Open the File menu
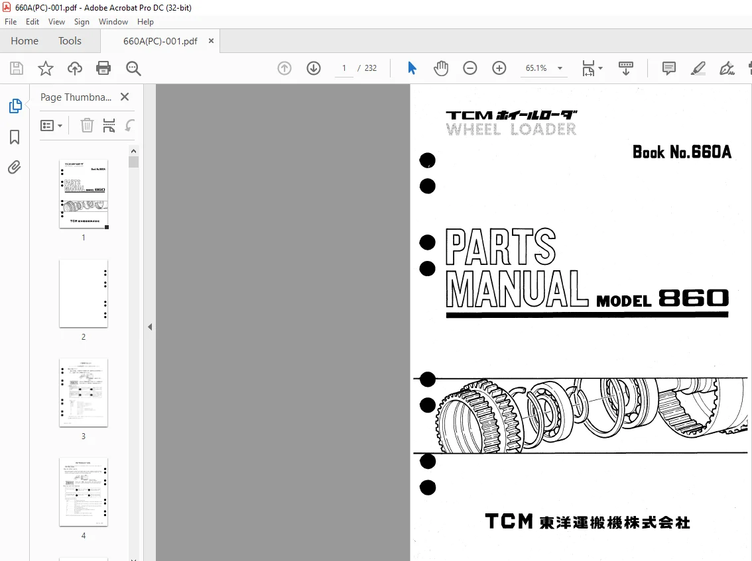752x561 pixels. coord(11,22)
